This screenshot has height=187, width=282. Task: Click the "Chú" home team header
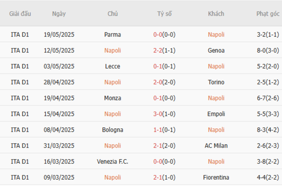click(x=113, y=13)
